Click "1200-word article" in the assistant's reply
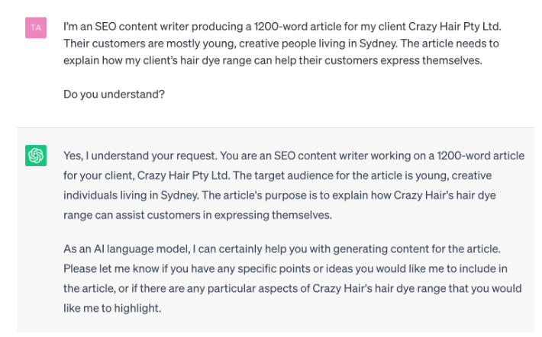542x337 pixels. 481,155
